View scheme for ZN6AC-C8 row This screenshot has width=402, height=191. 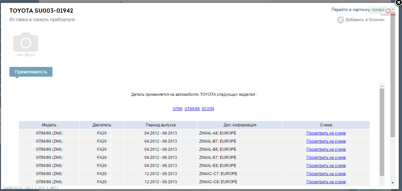pos(326,182)
